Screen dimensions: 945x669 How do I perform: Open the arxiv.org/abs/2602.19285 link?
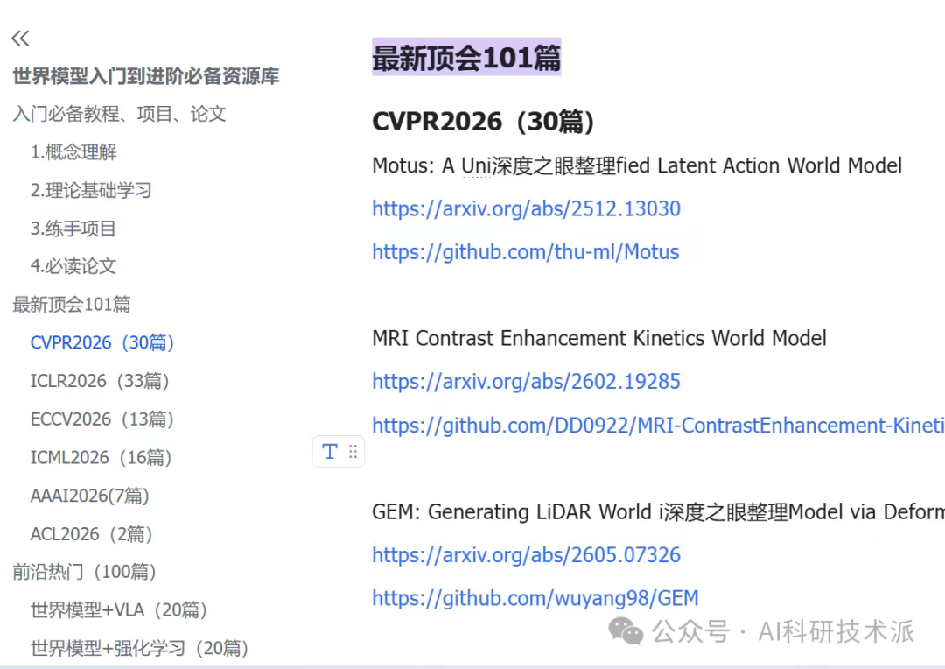[x=526, y=381]
